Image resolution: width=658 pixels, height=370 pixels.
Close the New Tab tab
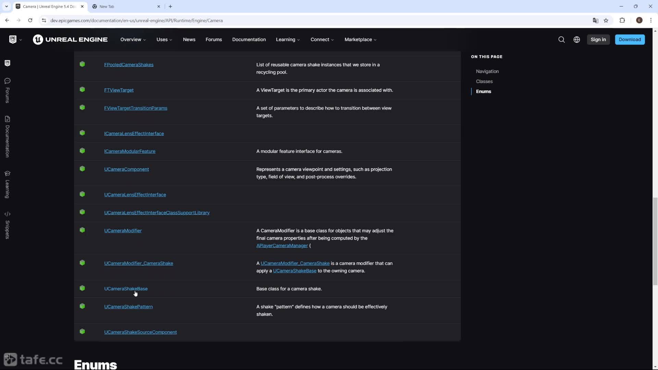159,6
